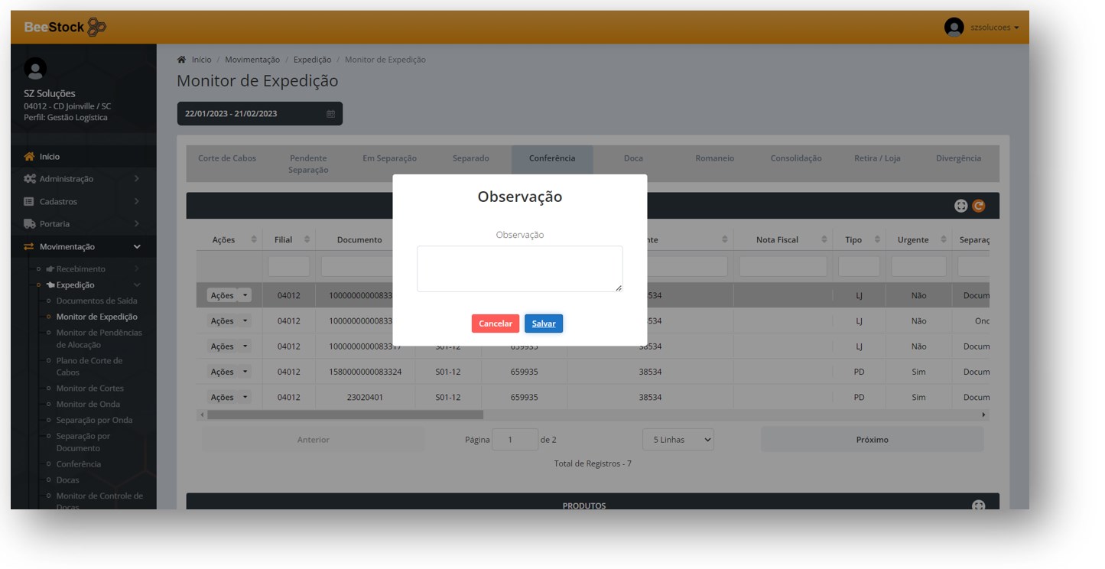
Task: Click the expand icon beside the refresh button
Action: (961, 206)
